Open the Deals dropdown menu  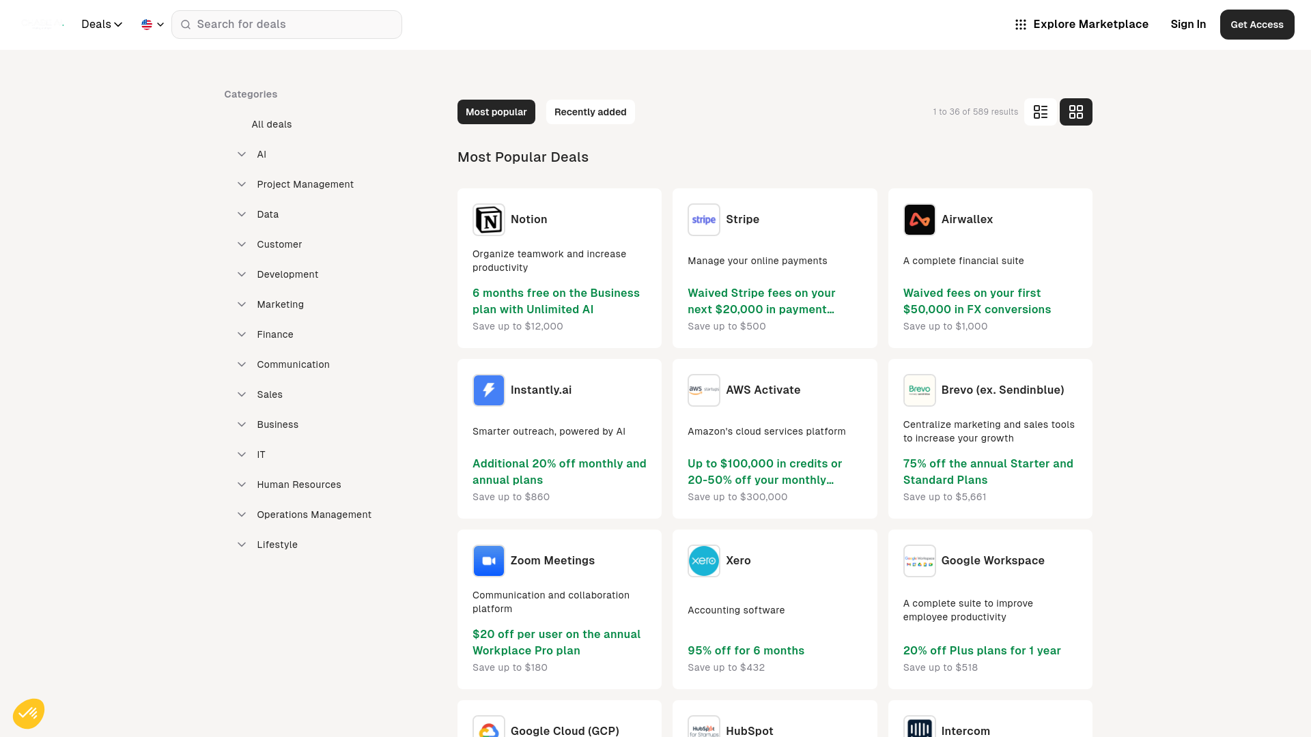tap(102, 25)
